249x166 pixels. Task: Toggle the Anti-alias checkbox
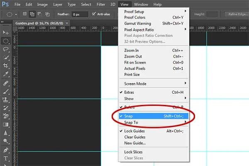coord(94,14)
